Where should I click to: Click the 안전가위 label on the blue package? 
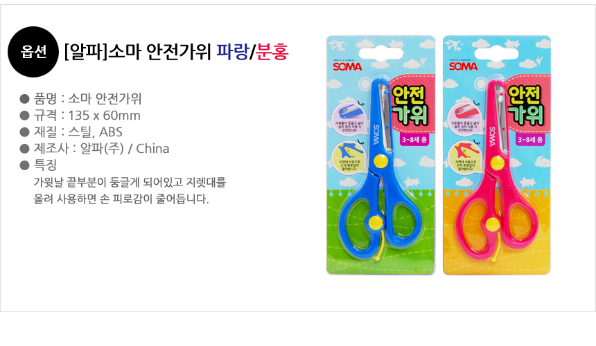point(410,105)
